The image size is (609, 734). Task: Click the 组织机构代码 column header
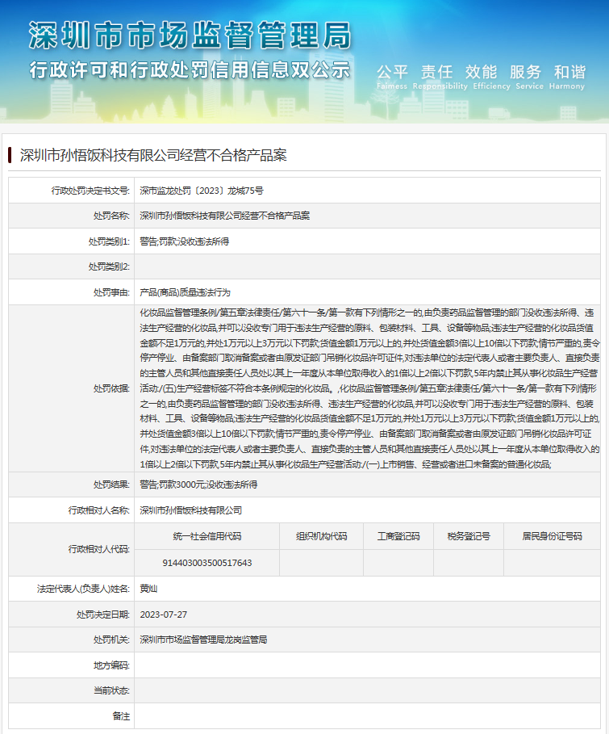321,536
